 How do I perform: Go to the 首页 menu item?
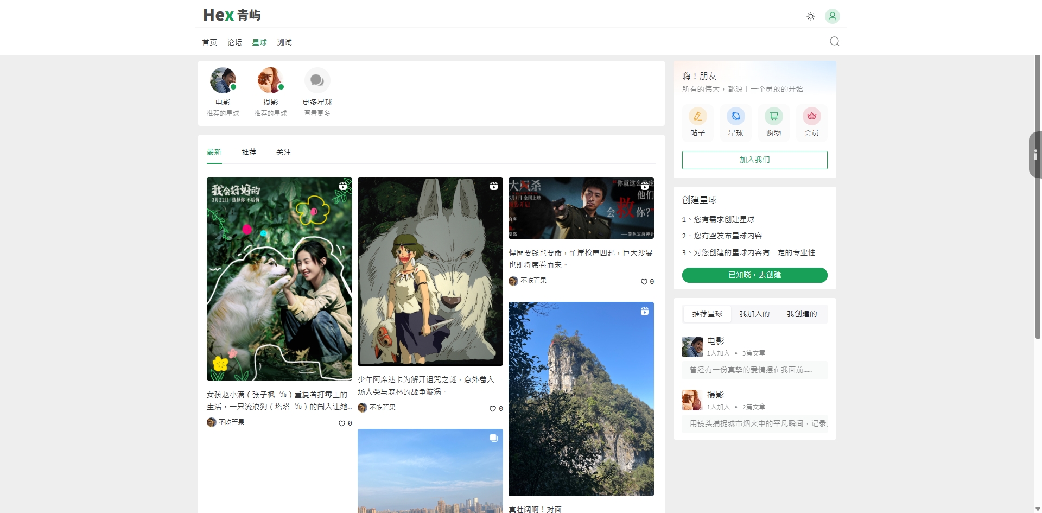click(x=209, y=42)
